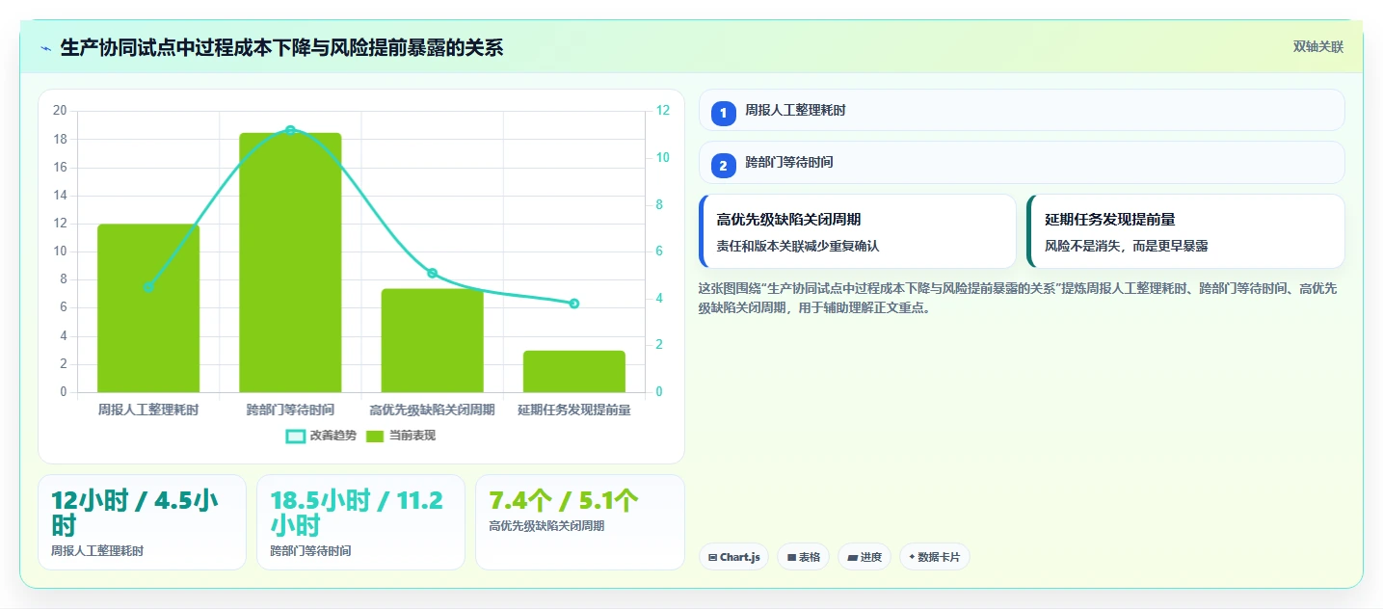Toggle the 当前表现 legend item

pos(401,436)
